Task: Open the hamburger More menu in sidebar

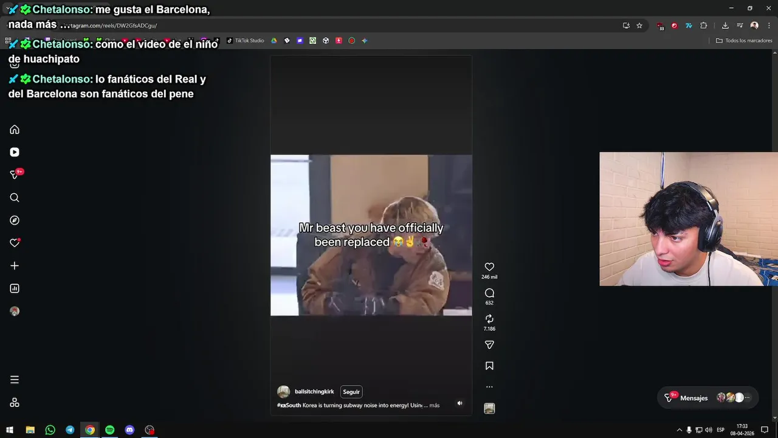Action: pyautogui.click(x=15, y=380)
